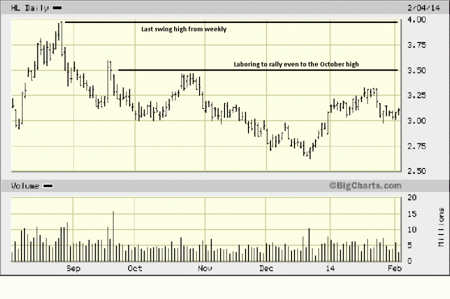Click the black legend marker beside Volume
Image resolution: width=450 pixels, height=299 pixels.
[x=47, y=186]
